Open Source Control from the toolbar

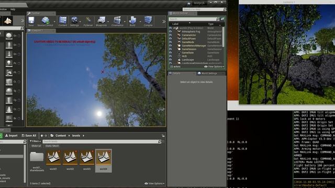point(46,20)
